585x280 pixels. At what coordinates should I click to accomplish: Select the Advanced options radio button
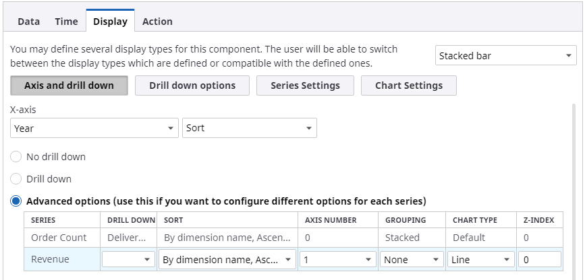[16, 201]
